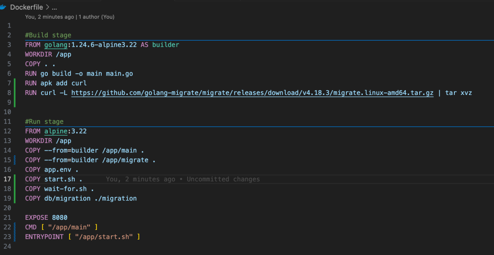Select the Dockerfile breadcrumb item
The height and width of the screenshot is (255, 494).
click(27, 7)
